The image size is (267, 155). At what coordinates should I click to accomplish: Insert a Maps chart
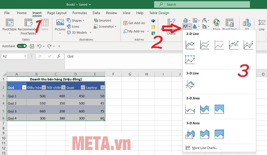[217, 24]
